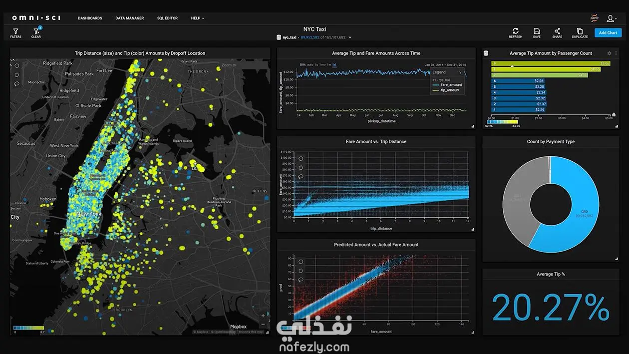The width and height of the screenshot is (629, 354).
Task: Go to the SQL Editor tab
Action: [167, 18]
